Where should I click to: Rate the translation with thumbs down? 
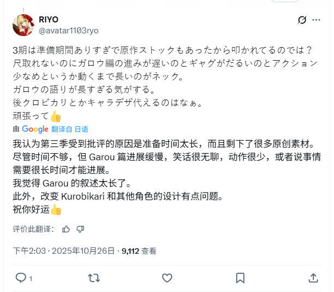click(80, 229)
